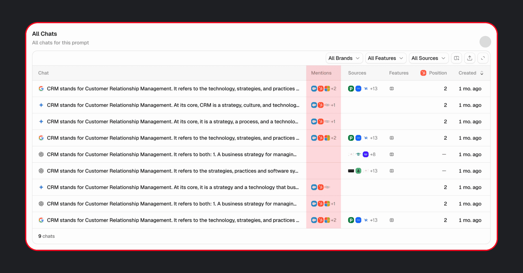Open chat reading 'strategy and a technology that bus'

[x=173, y=187]
